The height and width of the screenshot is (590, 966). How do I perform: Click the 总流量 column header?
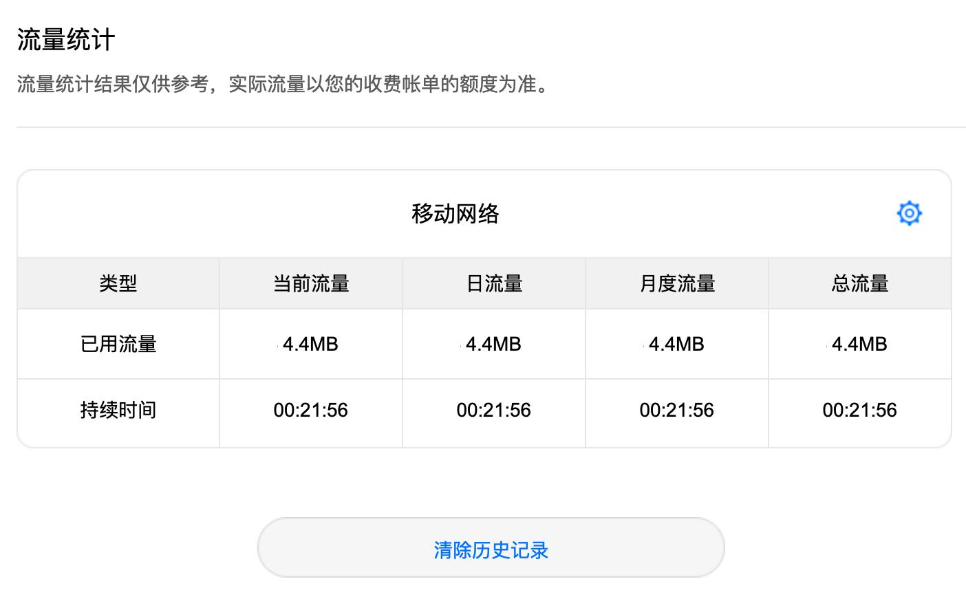click(x=859, y=283)
